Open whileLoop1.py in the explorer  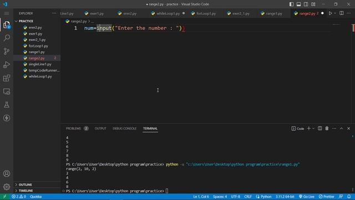click(40, 77)
